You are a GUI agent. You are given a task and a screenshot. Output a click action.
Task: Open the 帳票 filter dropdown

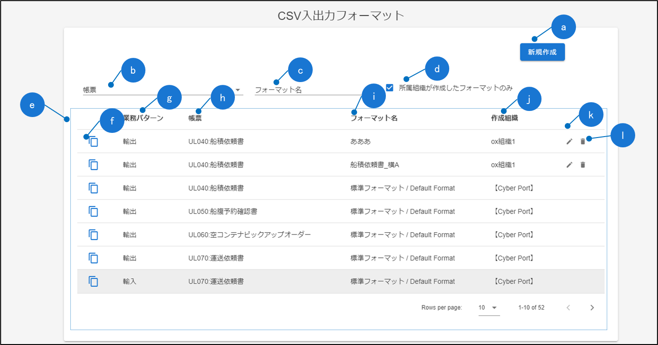point(237,90)
